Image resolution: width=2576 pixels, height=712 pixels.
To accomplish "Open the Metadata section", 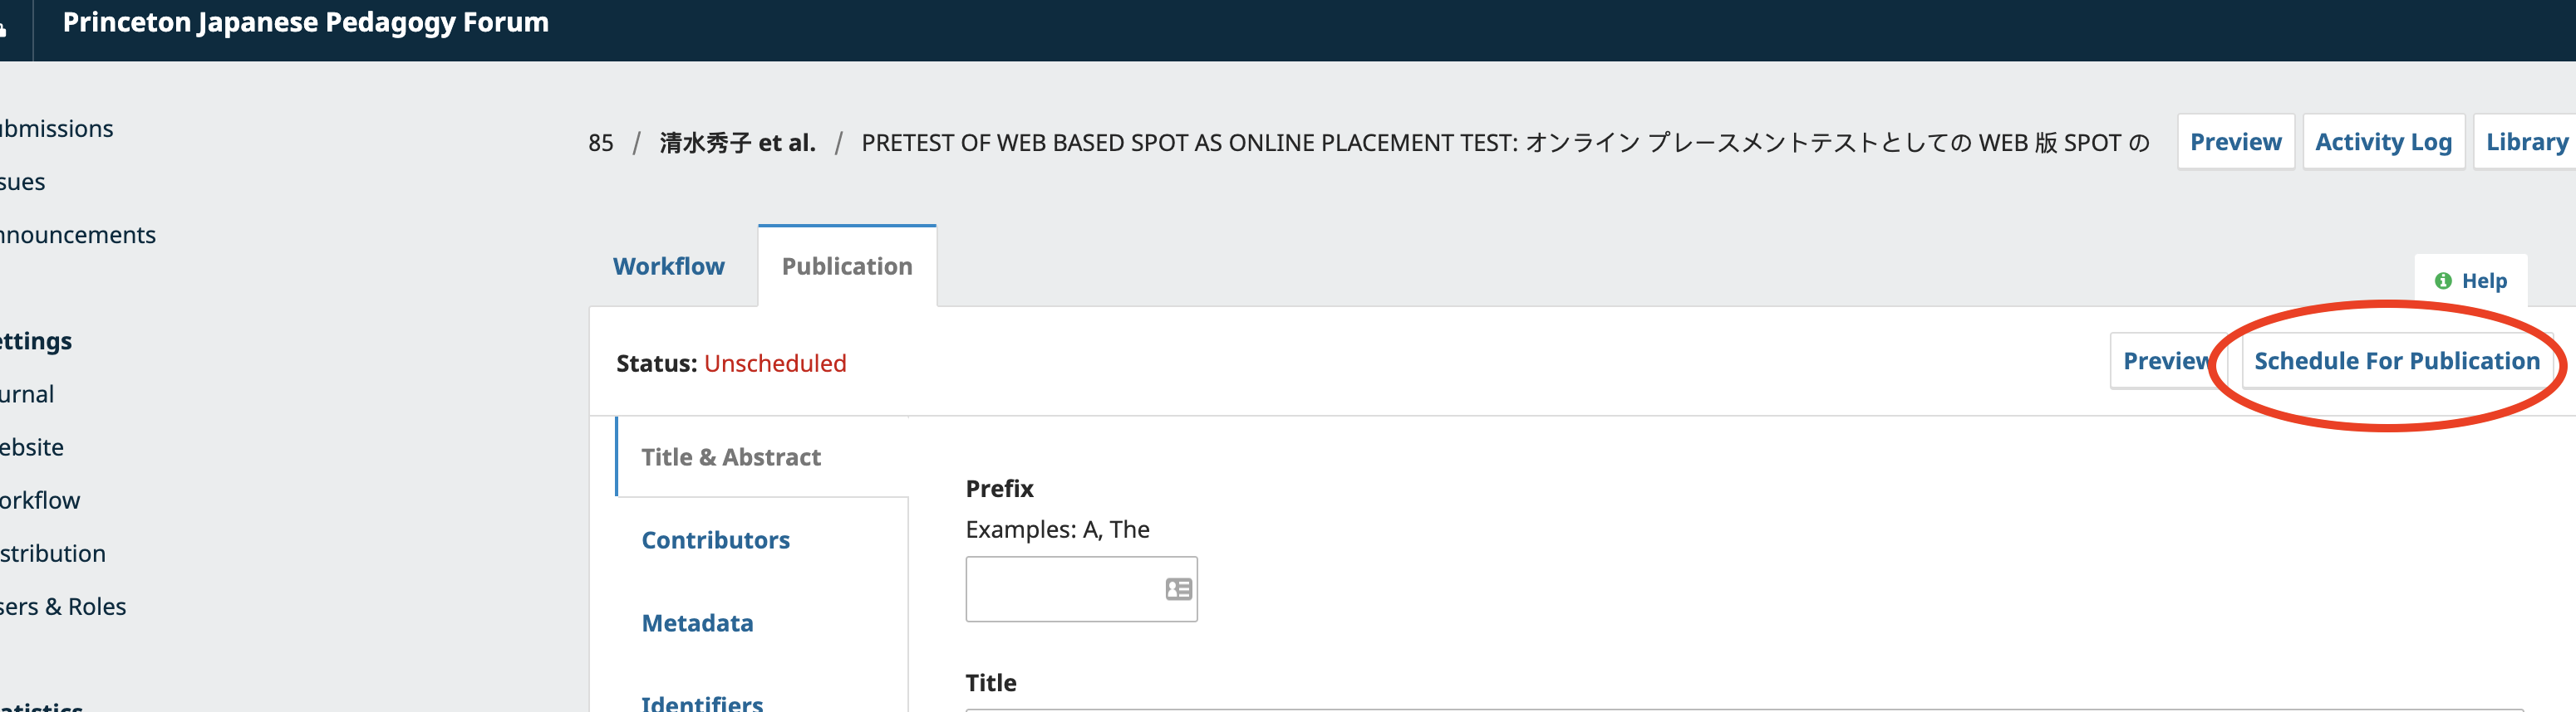I will click(x=697, y=623).
